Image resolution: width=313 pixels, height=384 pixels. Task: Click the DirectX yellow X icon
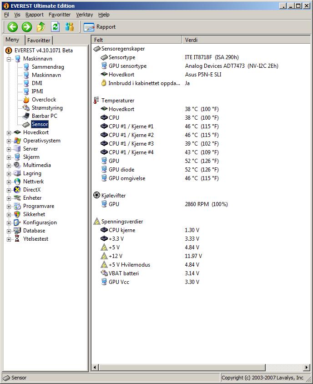pos(17,190)
